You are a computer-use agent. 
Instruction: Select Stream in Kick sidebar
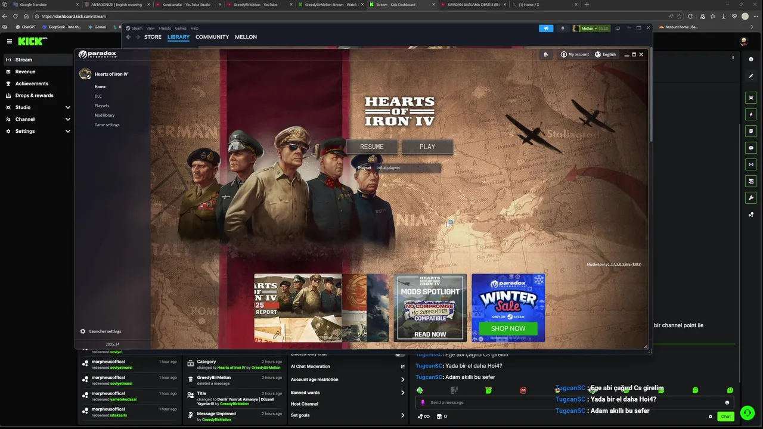point(38,60)
